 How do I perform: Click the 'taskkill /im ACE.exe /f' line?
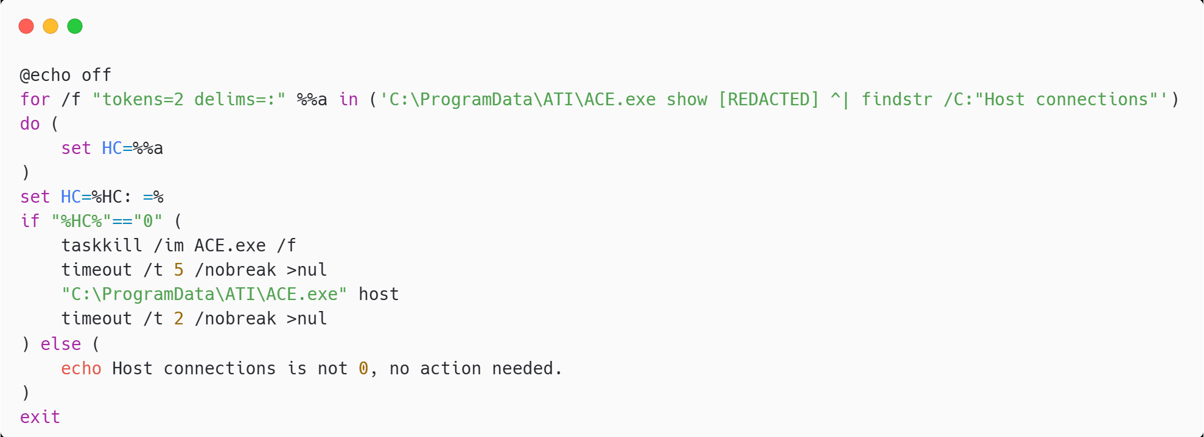[178, 246]
